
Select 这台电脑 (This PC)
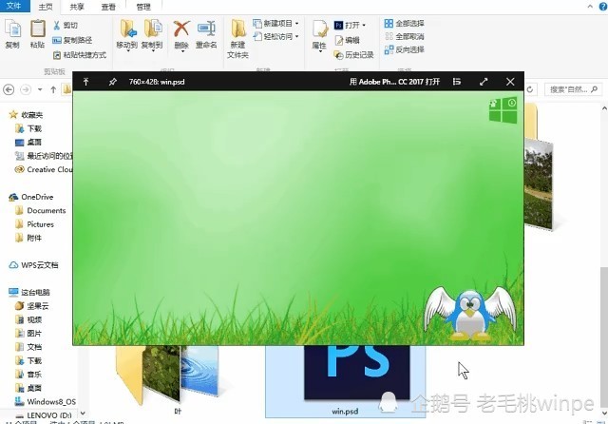(29, 292)
